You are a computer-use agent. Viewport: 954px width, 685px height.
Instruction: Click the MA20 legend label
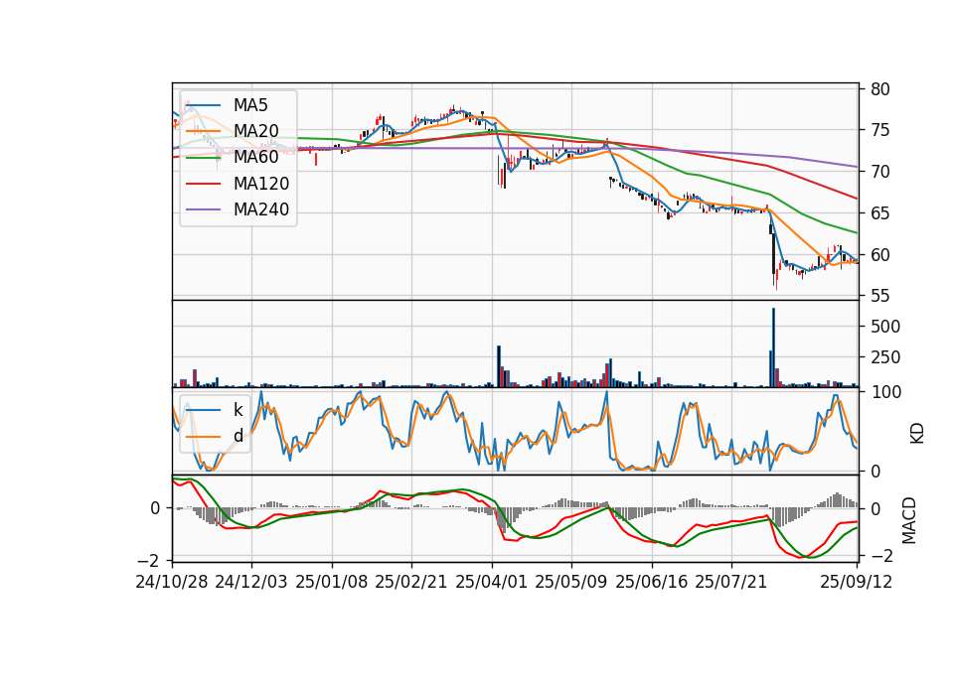coord(255,131)
